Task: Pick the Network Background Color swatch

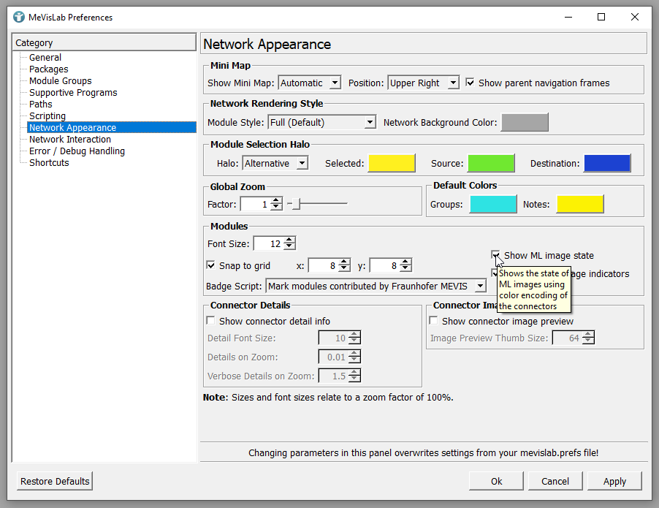Action: tap(524, 123)
